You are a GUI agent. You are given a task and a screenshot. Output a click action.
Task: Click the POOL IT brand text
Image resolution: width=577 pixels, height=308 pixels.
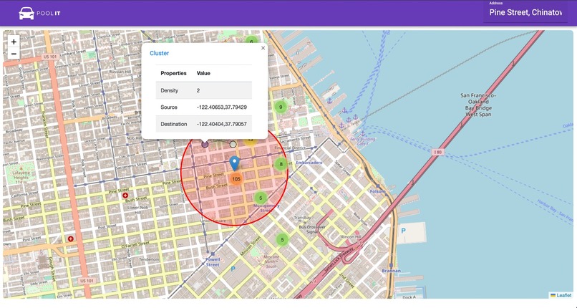click(x=49, y=14)
